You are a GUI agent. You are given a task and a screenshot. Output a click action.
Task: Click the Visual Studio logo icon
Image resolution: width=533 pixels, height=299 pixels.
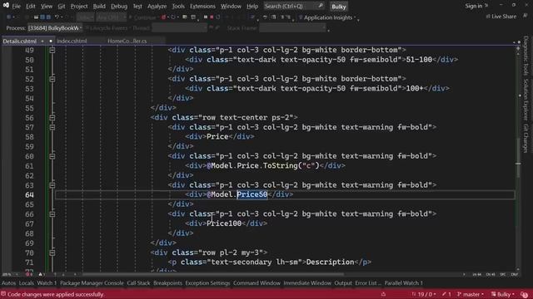click(x=6, y=6)
